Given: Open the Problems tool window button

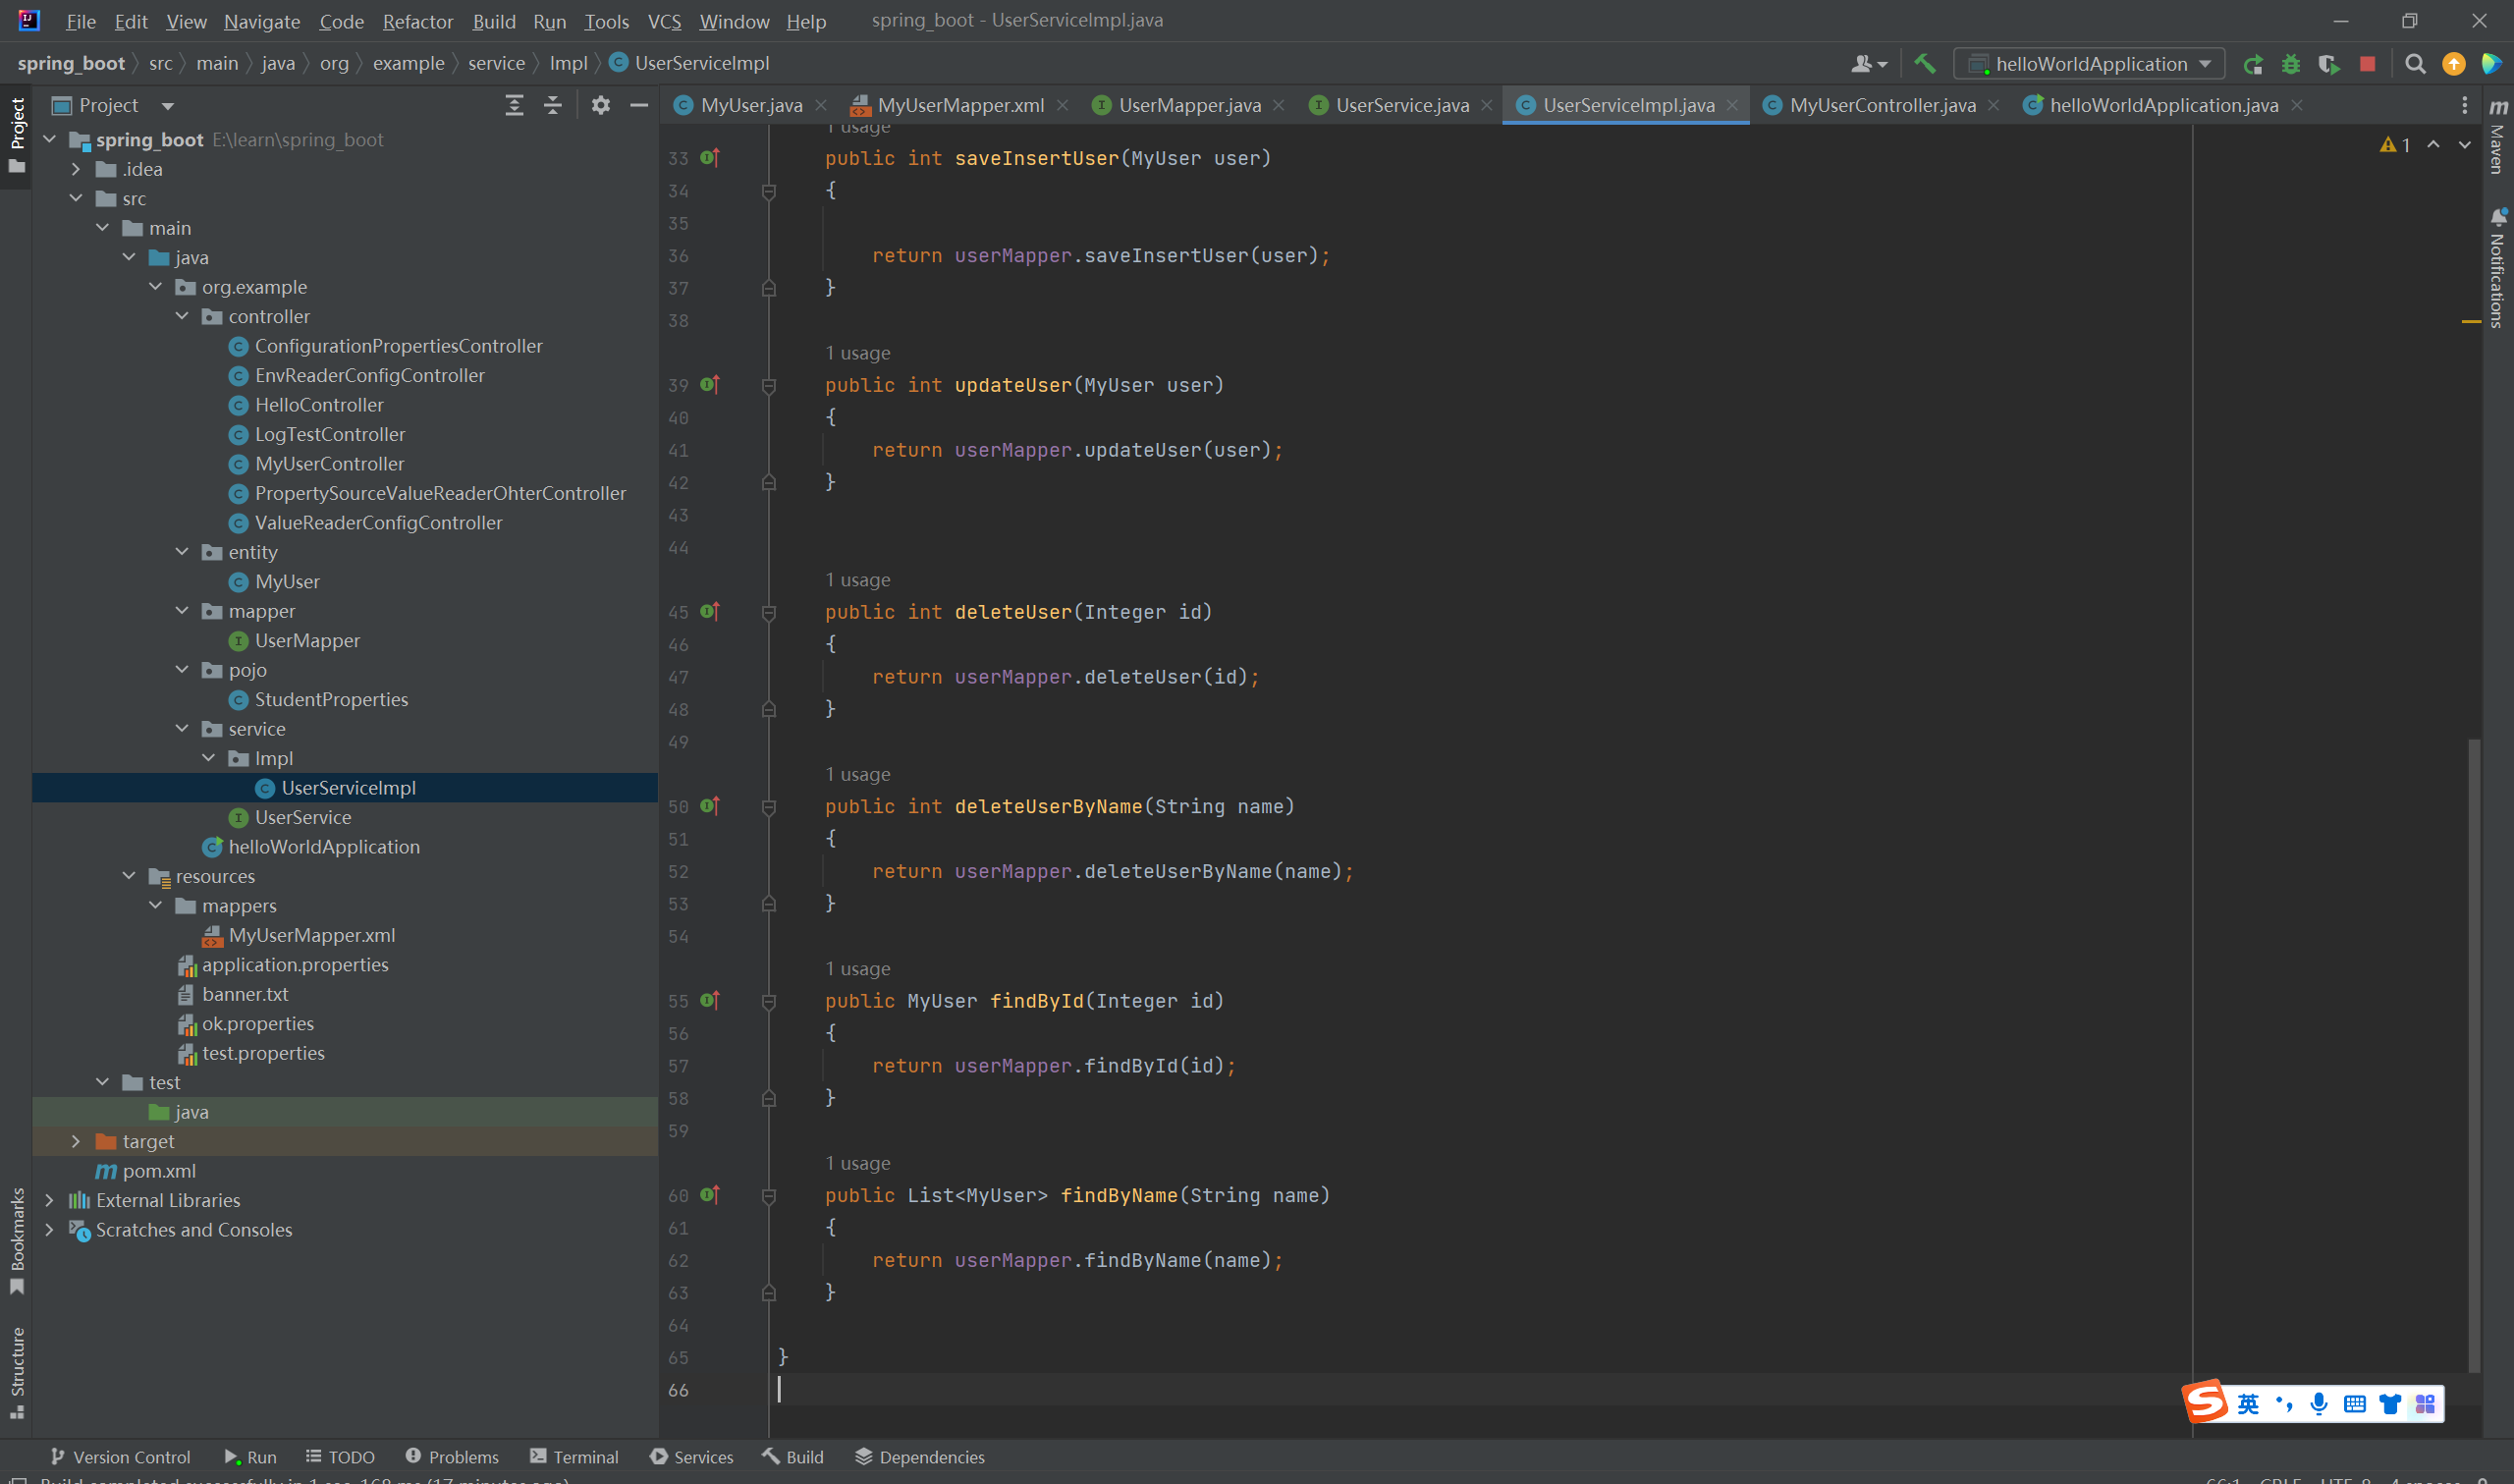Looking at the screenshot, I should click(452, 1457).
